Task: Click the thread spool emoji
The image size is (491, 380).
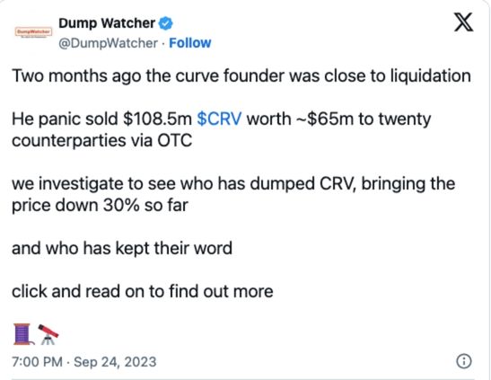Action: (x=22, y=334)
